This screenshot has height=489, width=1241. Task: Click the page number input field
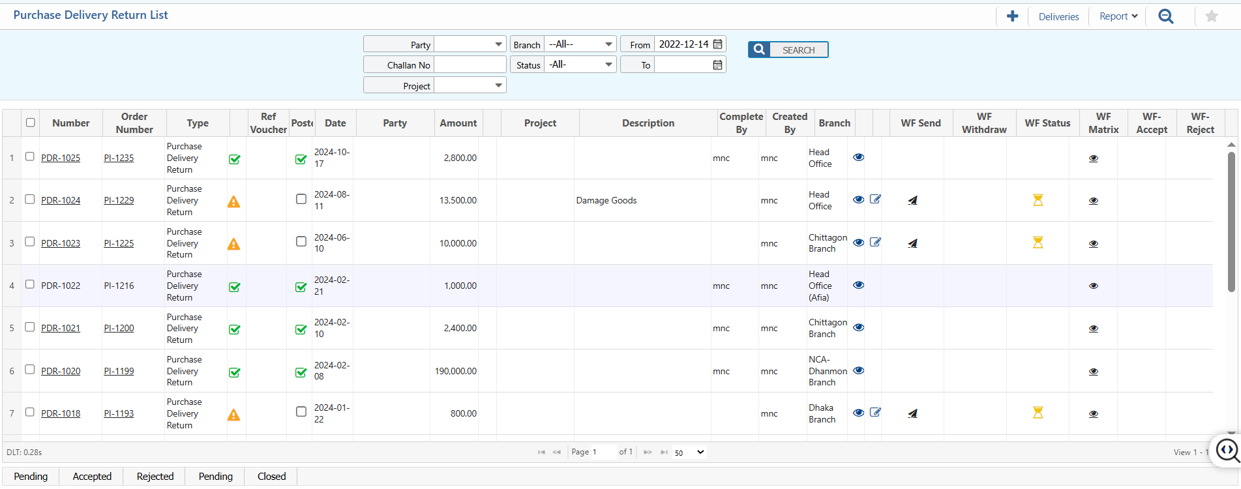tap(603, 452)
